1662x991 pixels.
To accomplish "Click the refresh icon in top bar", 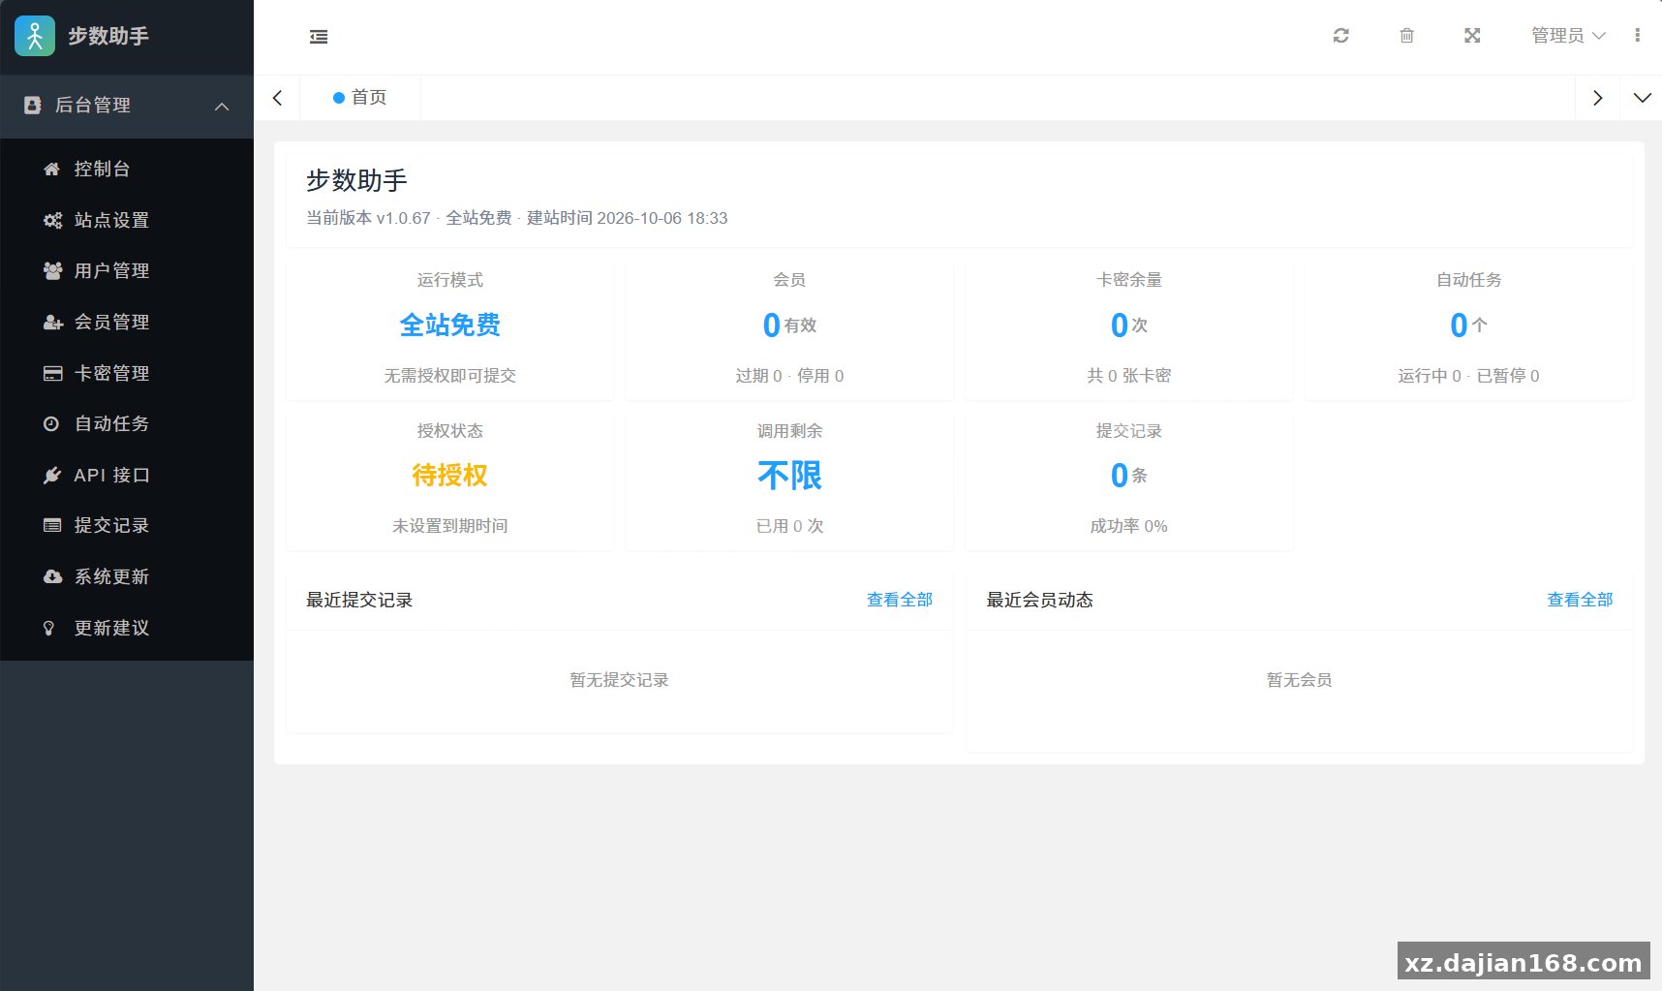I will (1340, 36).
